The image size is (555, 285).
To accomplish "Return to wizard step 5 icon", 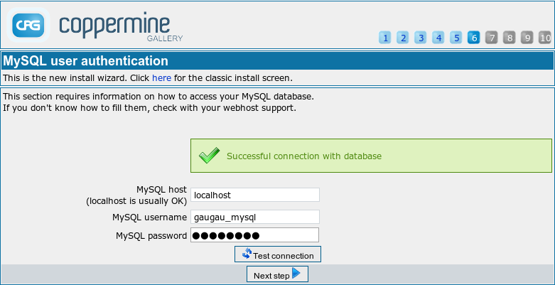I will (456, 38).
